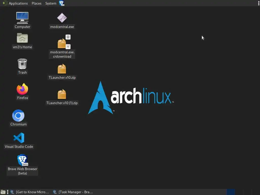Open the Applications menu
Image resolution: width=260 pixels, height=195 pixels.
pyautogui.click(x=15, y=3)
